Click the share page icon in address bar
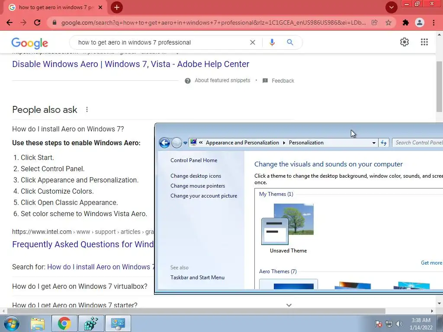The height and width of the screenshot is (332, 443). (x=374, y=22)
